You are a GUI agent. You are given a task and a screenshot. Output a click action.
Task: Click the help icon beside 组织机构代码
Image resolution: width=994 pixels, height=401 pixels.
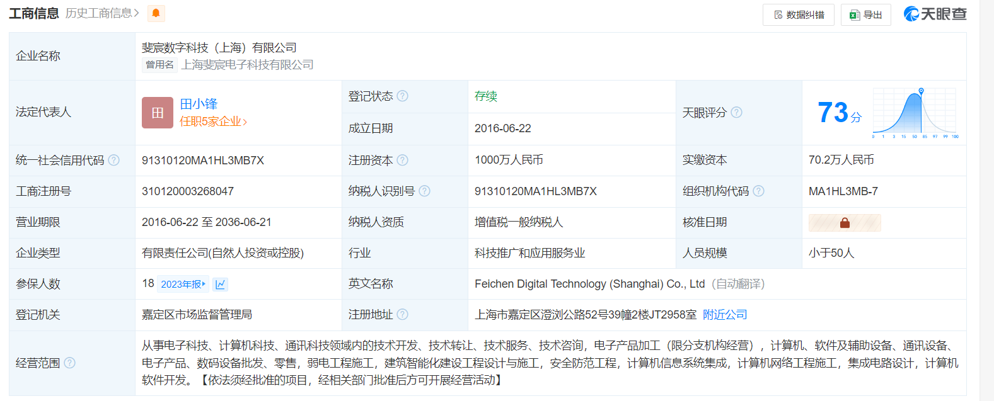point(759,191)
